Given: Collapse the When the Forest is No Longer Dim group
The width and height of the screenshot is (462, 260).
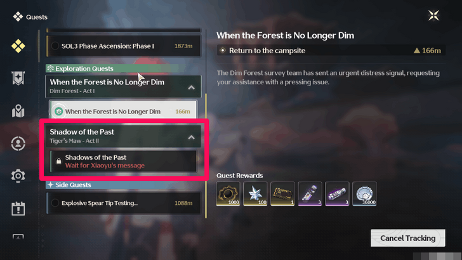Looking at the screenshot, I should click(191, 88).
